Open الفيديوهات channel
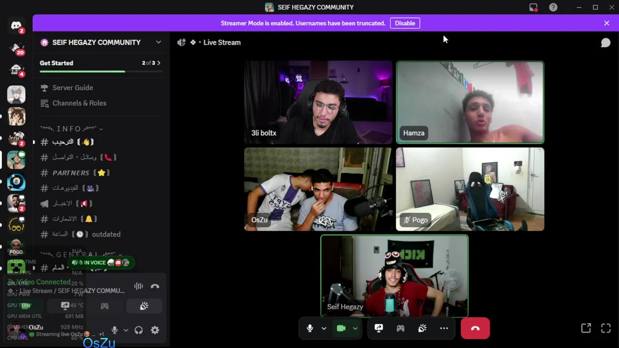The image size is (619, 348). click(x=101, y=188)
